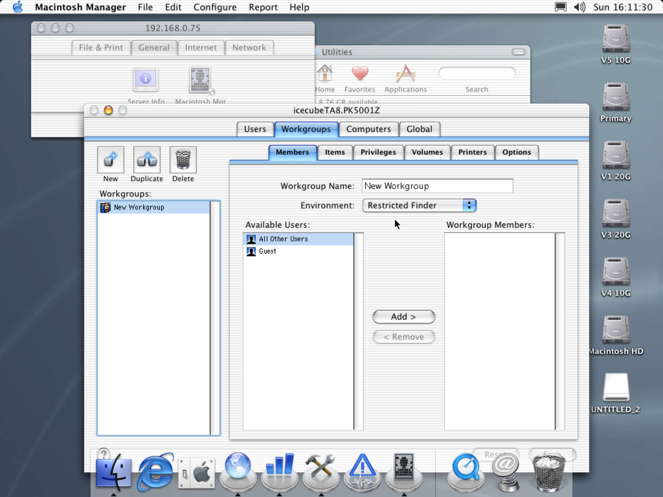Viewport: 663px width, 497px height.
Task: Open the Trash in the Dock
Action: click(549, 472)
